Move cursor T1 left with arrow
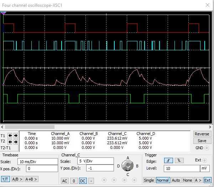Image resolution: width=214 pixels, height=187 pixels. [10, 136]
